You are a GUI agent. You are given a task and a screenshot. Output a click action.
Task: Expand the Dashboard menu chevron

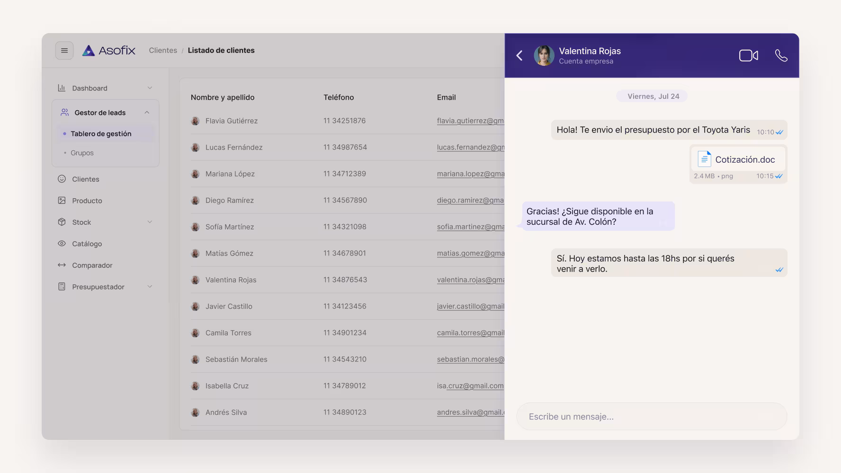point(150,88)
